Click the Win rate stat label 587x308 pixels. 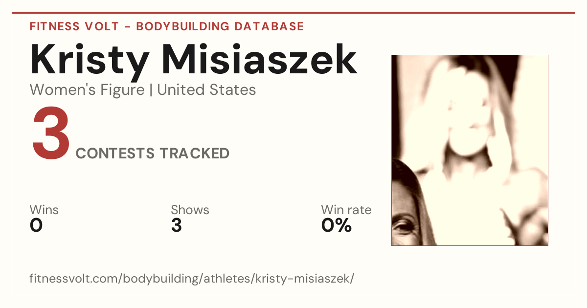[346, 210]
